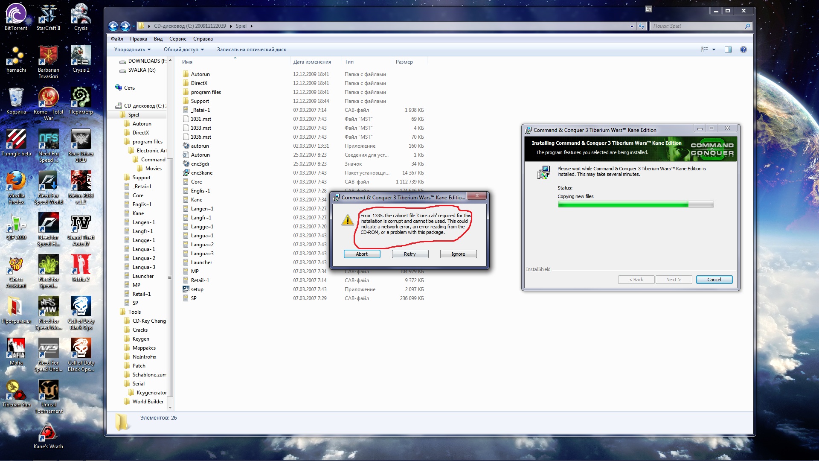Click Explorer back navigation arrow
This screenshot has width=819, height=461.
[113, 26]
